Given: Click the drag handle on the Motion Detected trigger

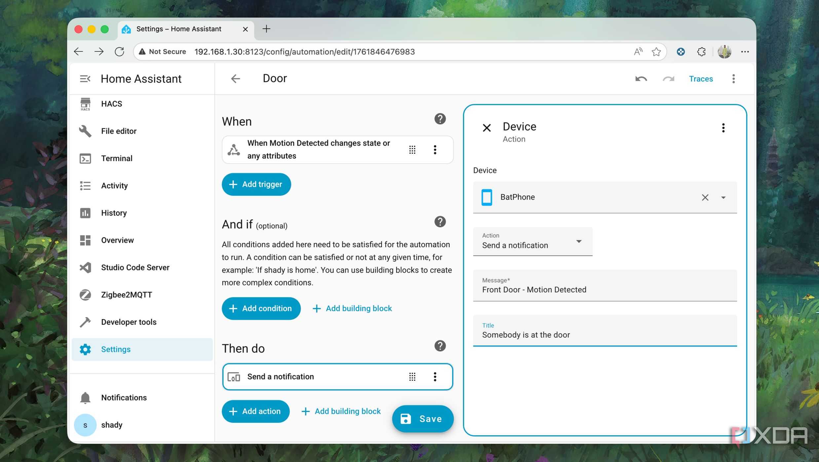Looking at the screenshot, I should point(412,150).
